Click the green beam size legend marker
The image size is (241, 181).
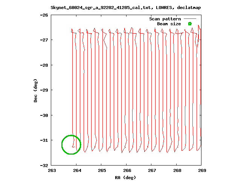tap(190, 24)
